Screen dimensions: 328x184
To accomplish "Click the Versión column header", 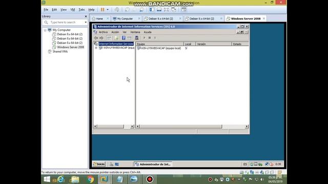I will point(214,44).
